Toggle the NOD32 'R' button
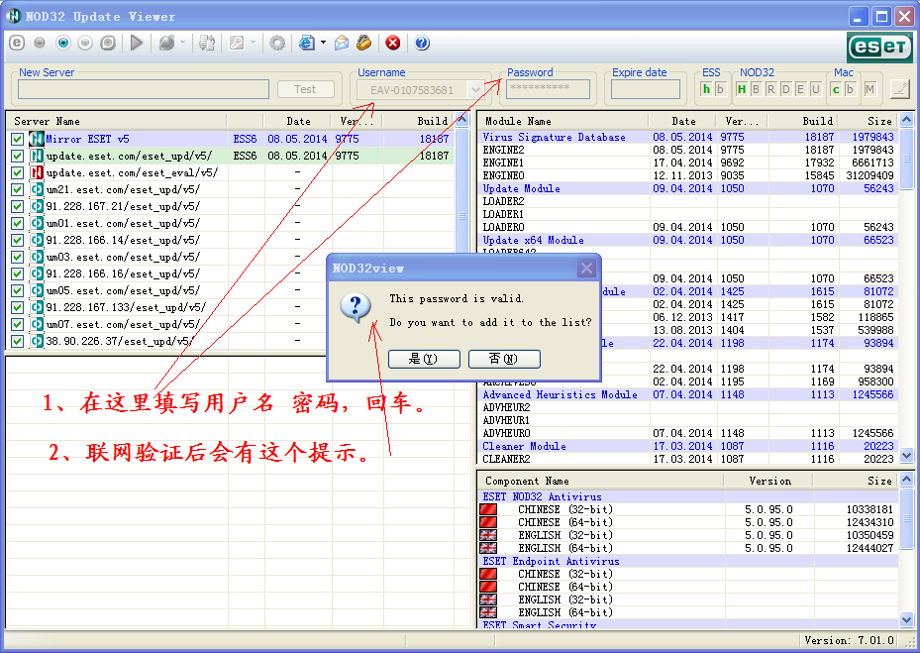This screenshot has height=653, width=920. [x=771, y=89]
